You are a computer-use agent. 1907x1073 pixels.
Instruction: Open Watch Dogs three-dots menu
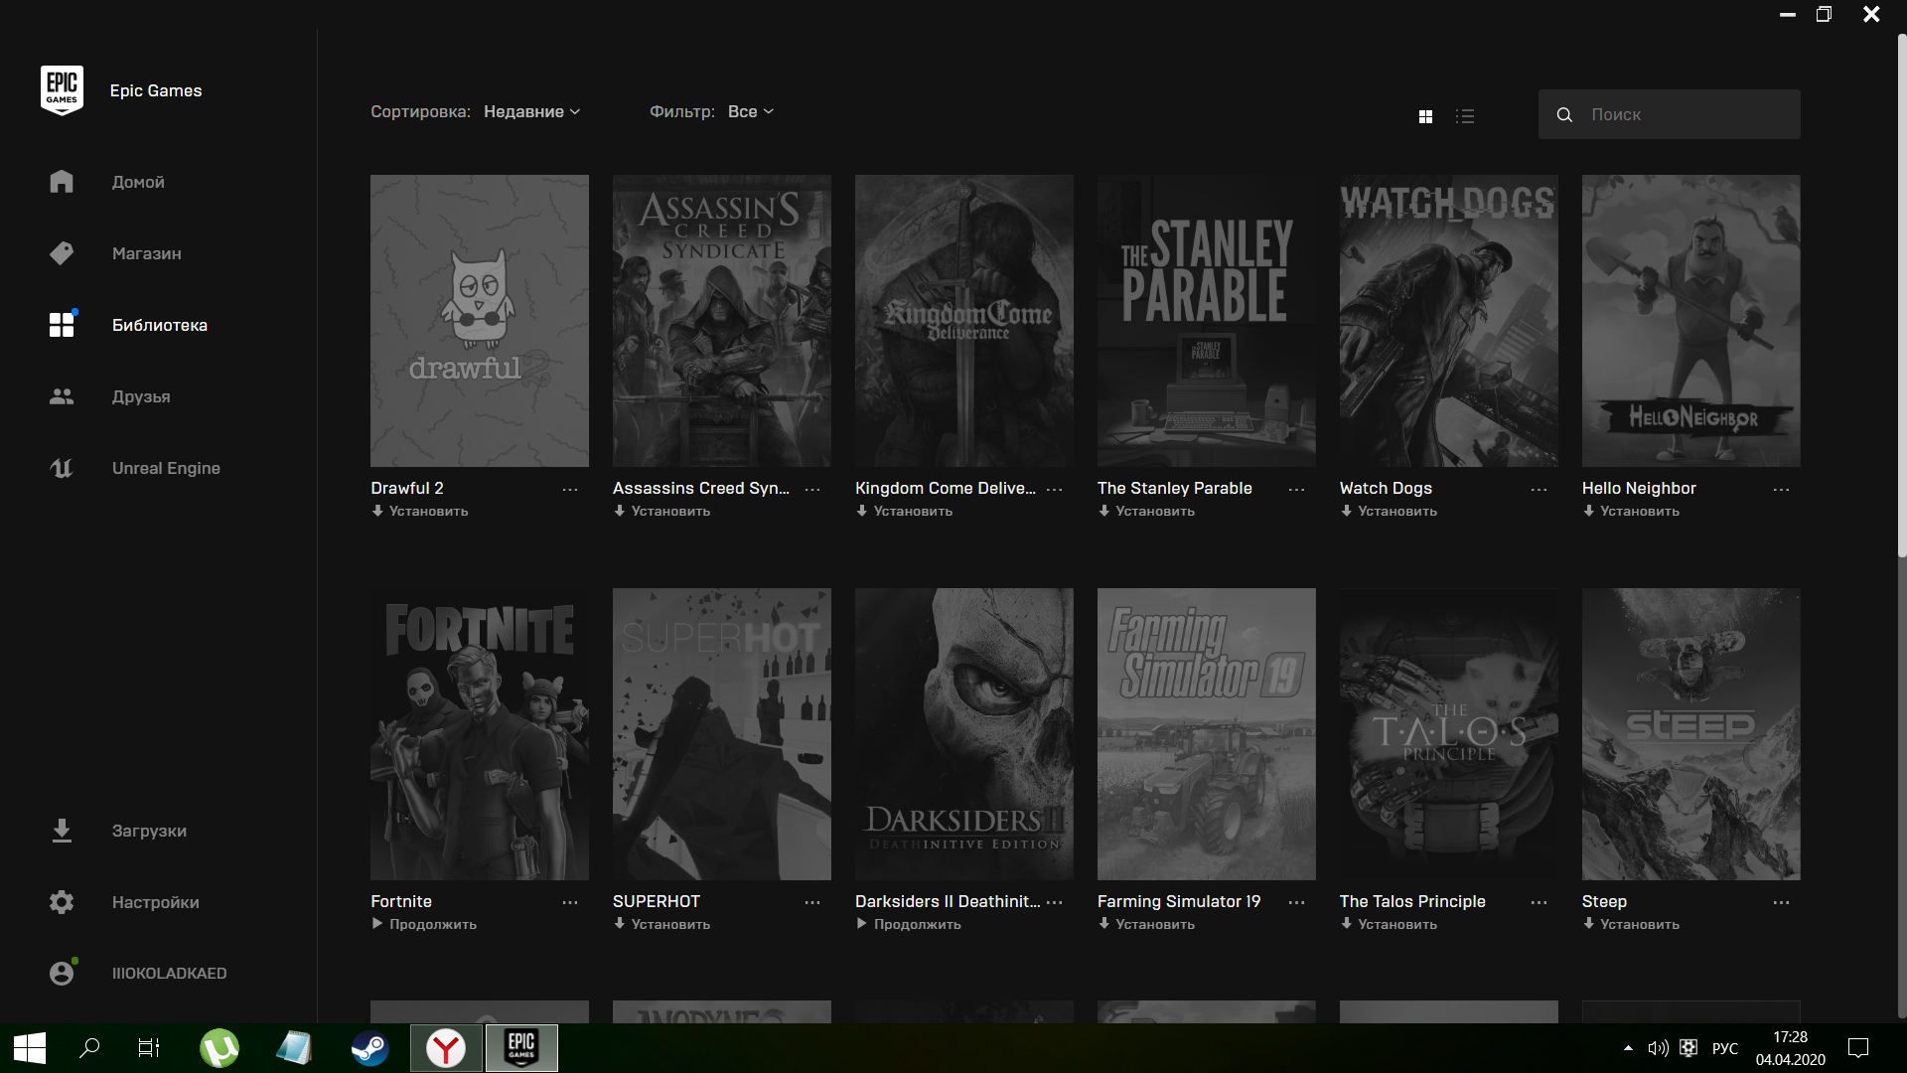[1540, 490]
